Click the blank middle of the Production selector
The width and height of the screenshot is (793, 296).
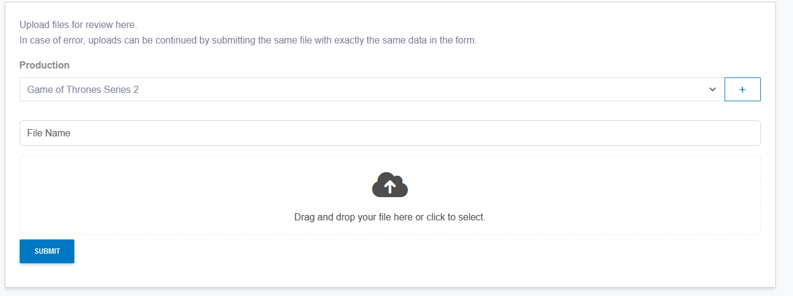(x=416, y=89)
